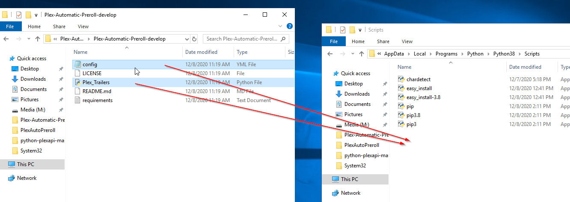570x202 pixels.
Task: Open File menu in Scripts window
Action: [x=334, y=41]
